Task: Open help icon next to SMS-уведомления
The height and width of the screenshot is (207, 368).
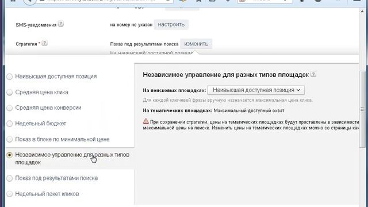Action: pyautogui.click(x=61, y=24)
